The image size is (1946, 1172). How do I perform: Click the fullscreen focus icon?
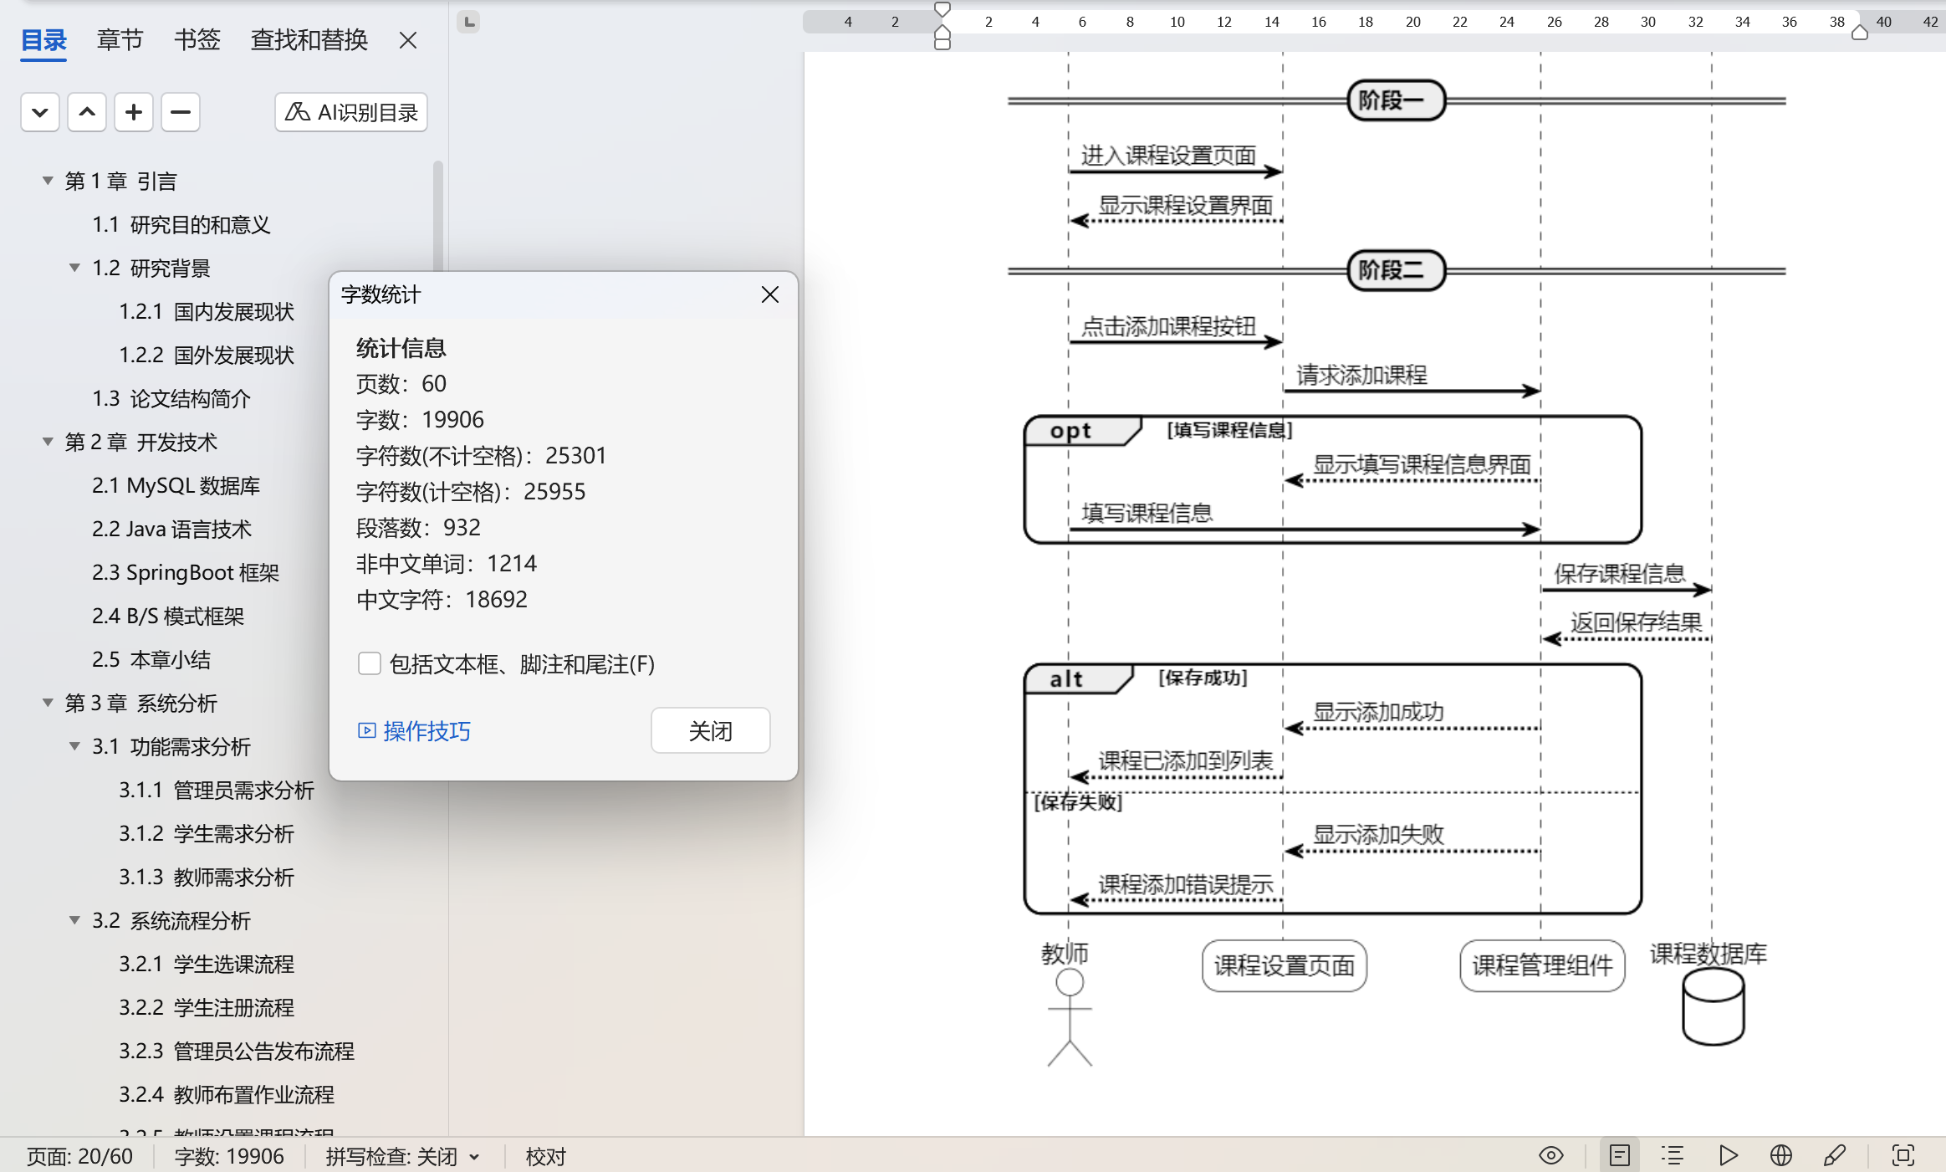pos(1903,1155)
